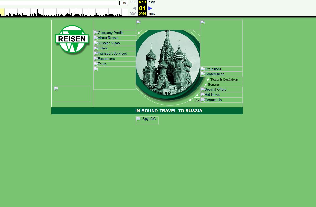This screenshot has height=207, width=316.
Task: Go to Russian Visas page
Action: (x=109, y=43)
